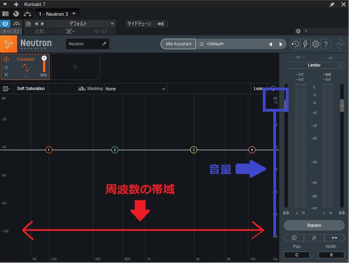Select next Neutron preset arrow

pyautogui.click(x=281, y=44)
